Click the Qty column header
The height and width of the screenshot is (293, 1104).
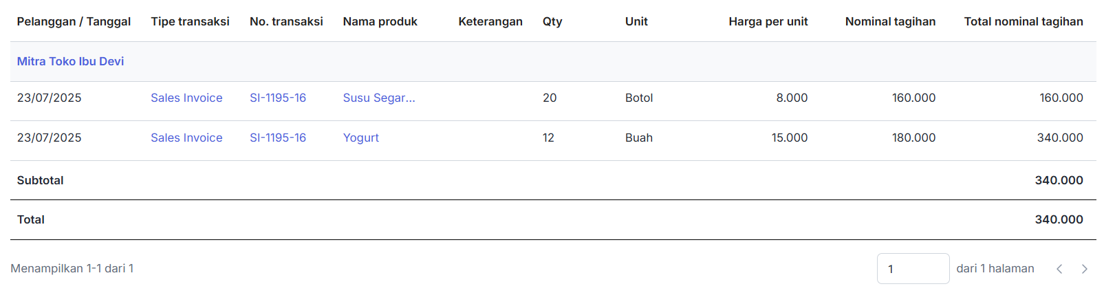point(552,21)
